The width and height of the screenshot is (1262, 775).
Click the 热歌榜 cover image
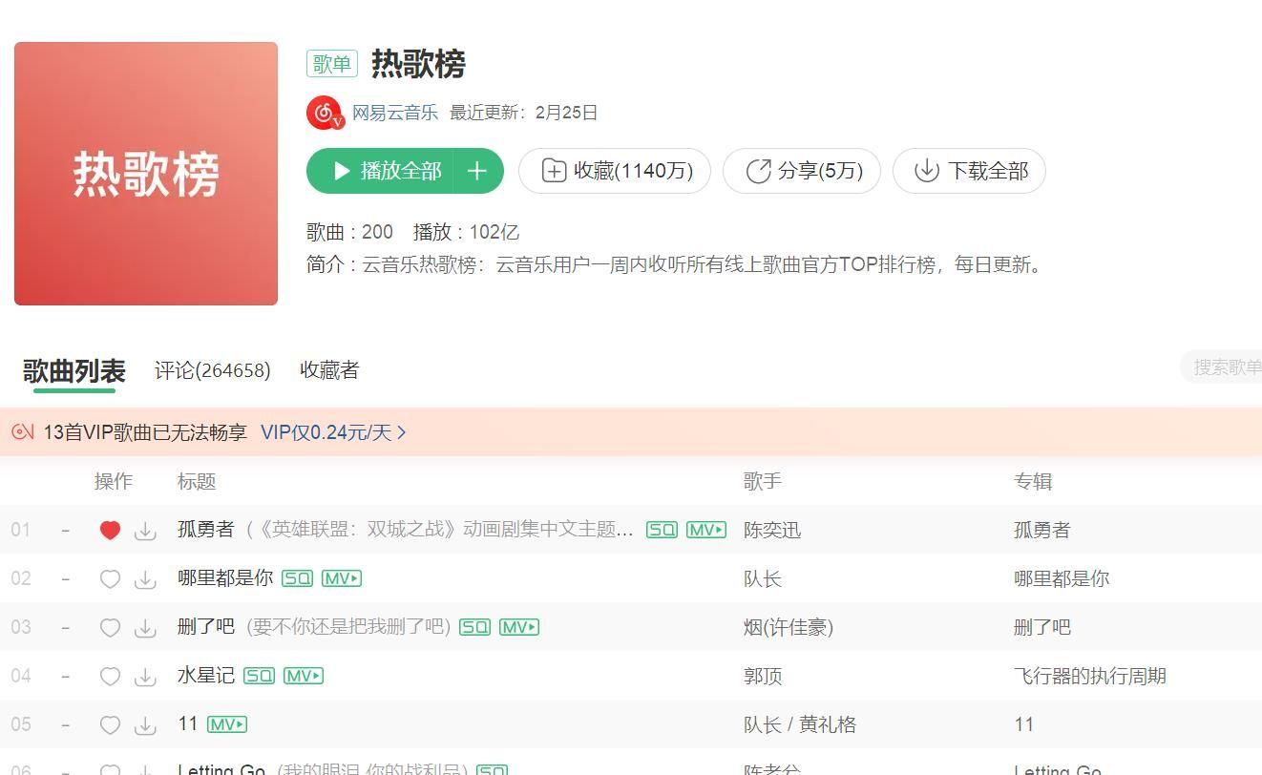coord(146,174)
